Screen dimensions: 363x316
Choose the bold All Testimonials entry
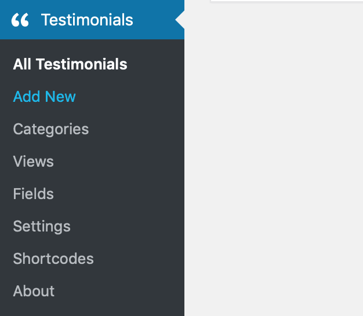pos(70,64)
